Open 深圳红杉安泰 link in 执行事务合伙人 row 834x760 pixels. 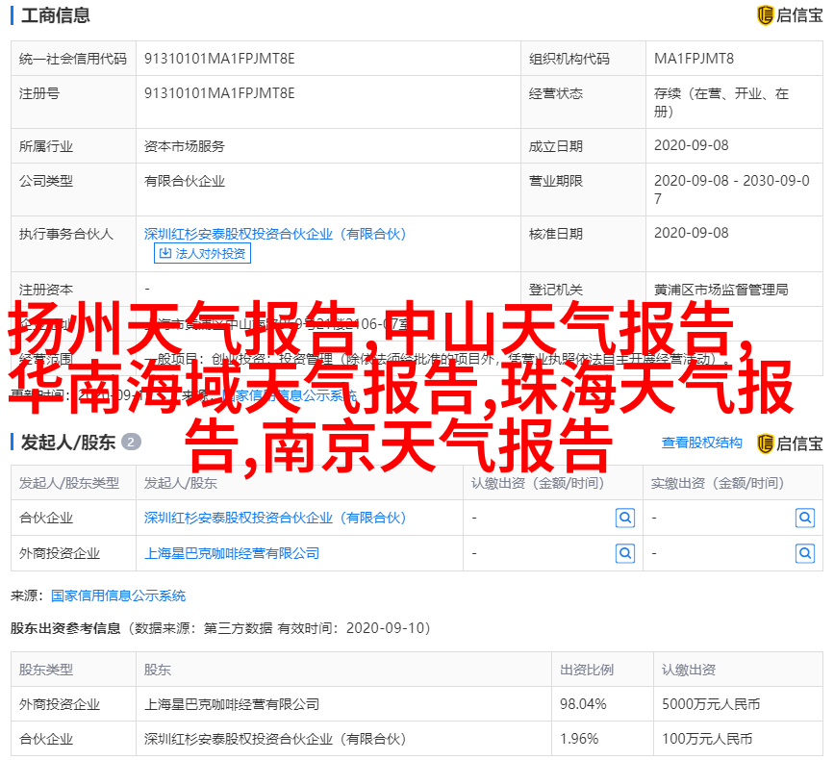[275, 234]
